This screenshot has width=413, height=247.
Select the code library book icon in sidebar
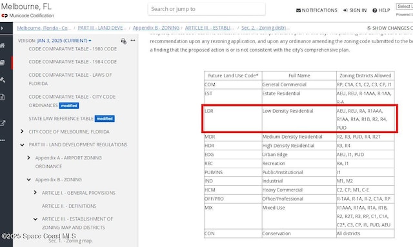coord(3,63)
